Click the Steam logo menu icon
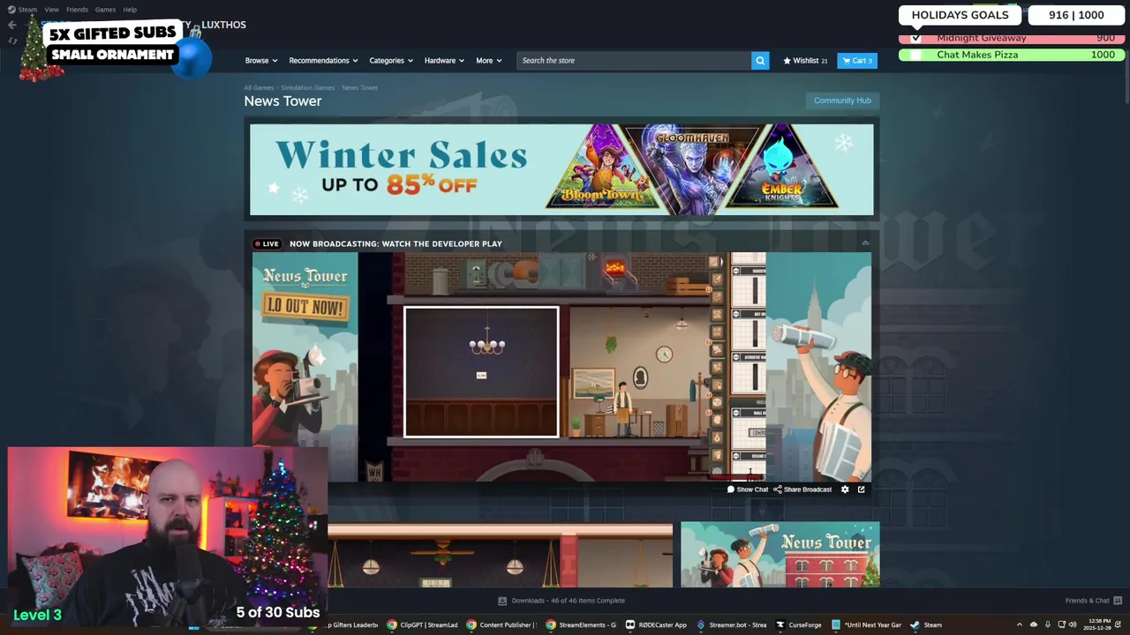Viewport: 1130px width, 635px height. pos(11,10)
